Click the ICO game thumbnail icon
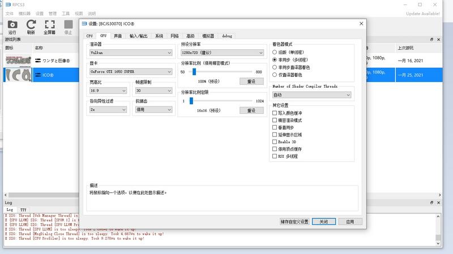The width and height of the screenshot is (453, 254). tap(18, 75)
